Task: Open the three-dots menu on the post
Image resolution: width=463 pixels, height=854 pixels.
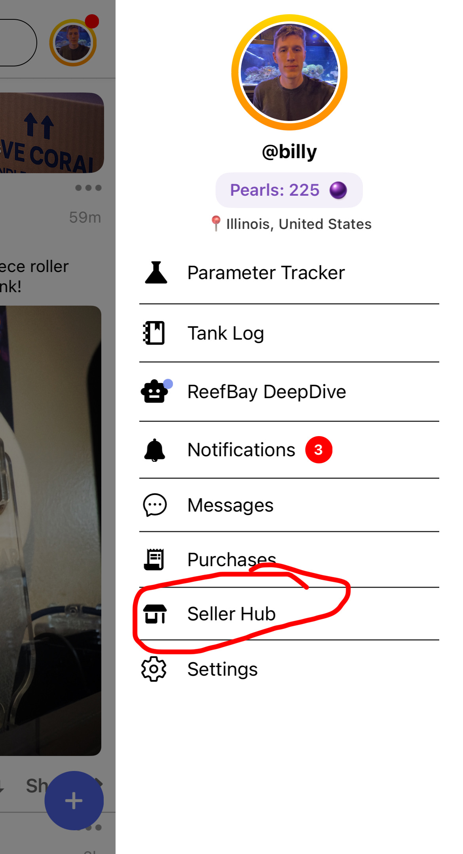Action: point(88,188)
